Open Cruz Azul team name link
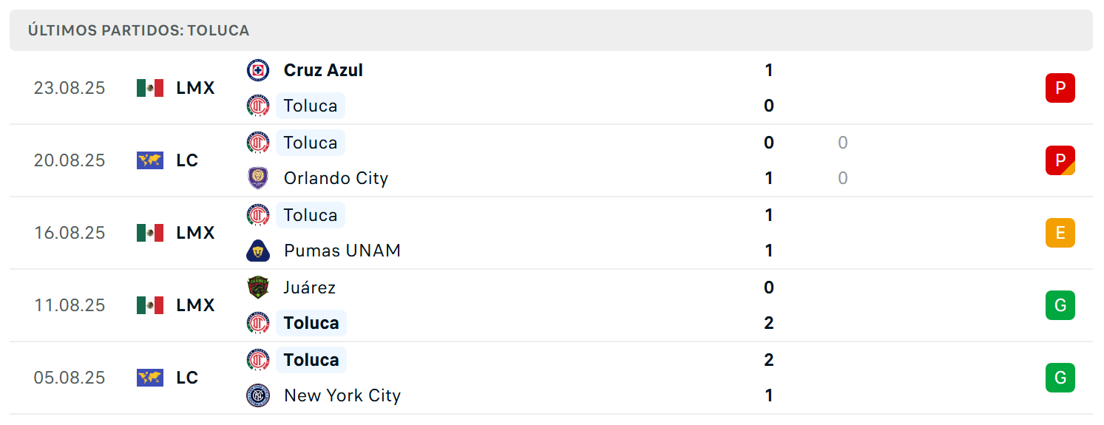 tap(323, 70)
